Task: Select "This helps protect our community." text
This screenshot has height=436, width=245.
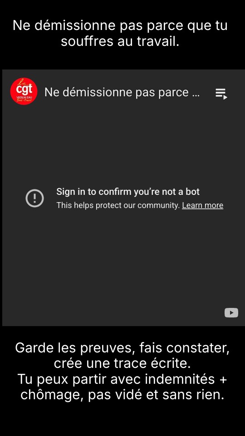Action: [x=118, y=205]
